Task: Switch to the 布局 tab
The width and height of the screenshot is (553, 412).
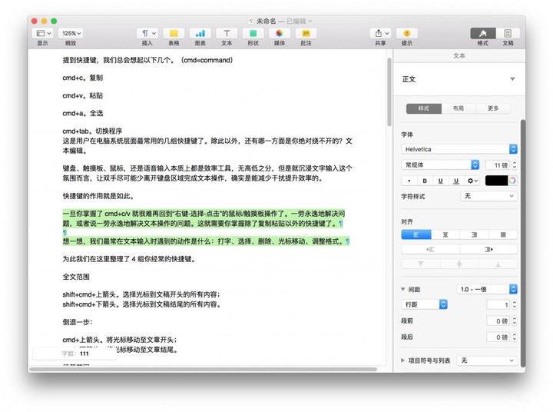Action: point(458,108)
